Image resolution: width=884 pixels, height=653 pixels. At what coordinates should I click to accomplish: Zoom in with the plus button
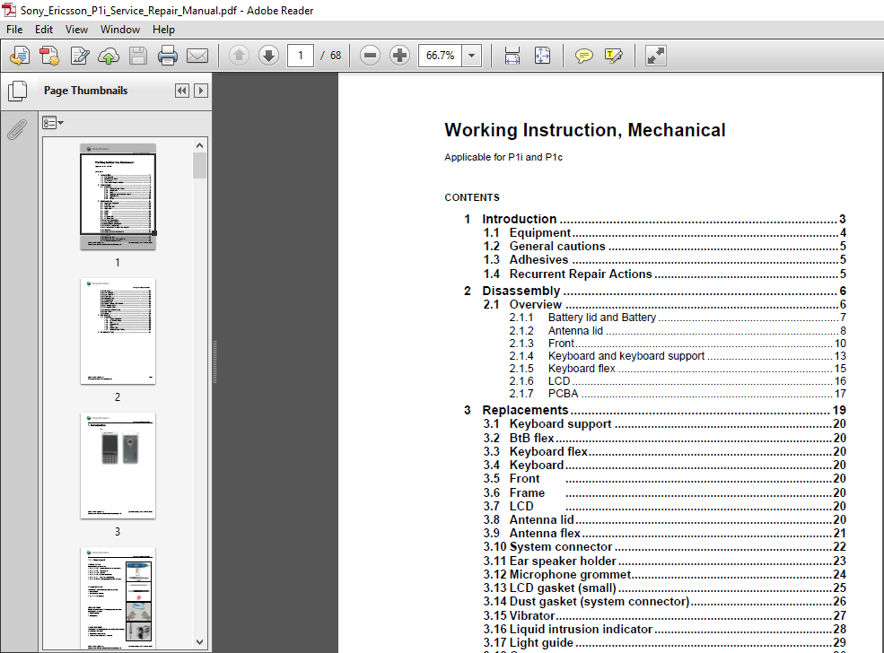tap(399, 56)
